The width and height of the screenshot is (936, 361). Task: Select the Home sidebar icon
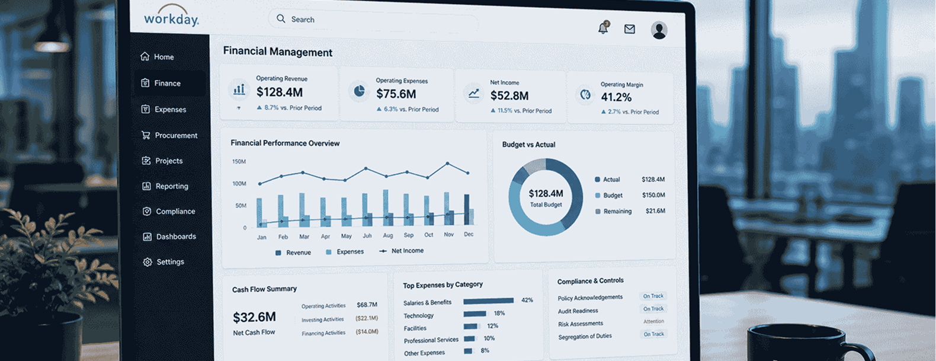click(x=145, y=56)
